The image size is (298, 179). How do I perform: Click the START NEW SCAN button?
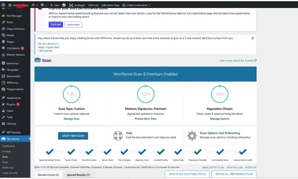[x=73, y=136]
